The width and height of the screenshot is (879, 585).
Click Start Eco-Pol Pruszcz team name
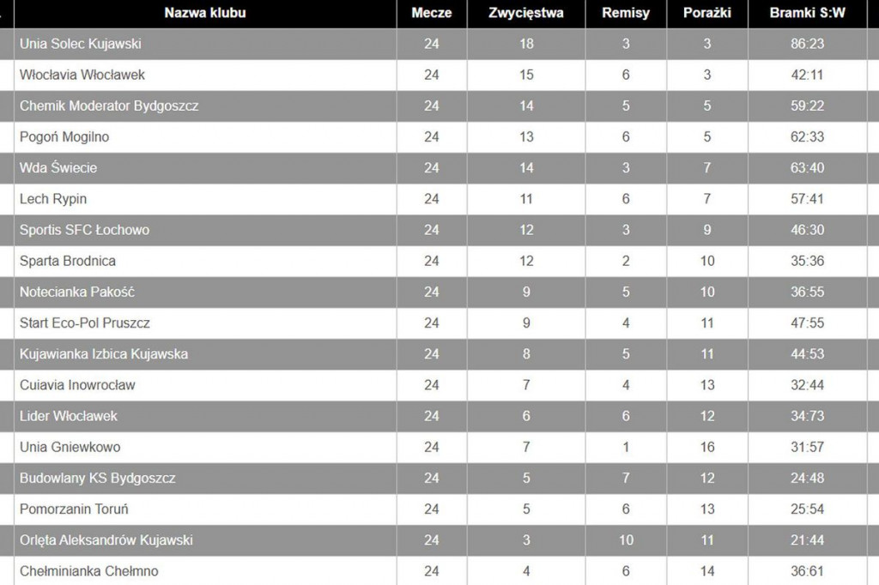pos(85,323)
